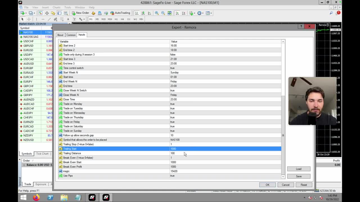Switch to the Common tab
Screen dimensions: 360x202
tap(71, 35)
